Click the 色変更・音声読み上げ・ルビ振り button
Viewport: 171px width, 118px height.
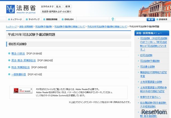[x=56, y=11]
